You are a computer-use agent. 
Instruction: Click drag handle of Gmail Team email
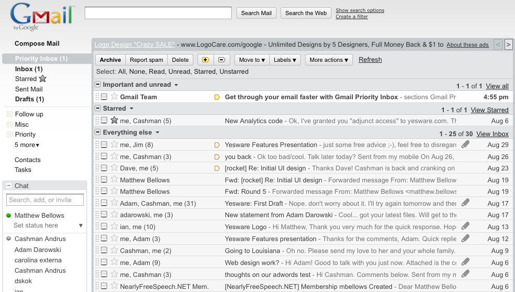pyautogui.click(x=97, y=97)
